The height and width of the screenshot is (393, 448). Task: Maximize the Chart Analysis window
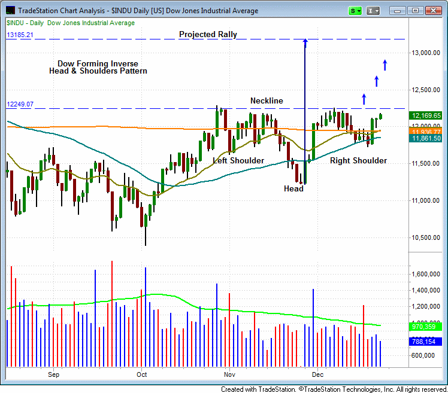[415, 11]
